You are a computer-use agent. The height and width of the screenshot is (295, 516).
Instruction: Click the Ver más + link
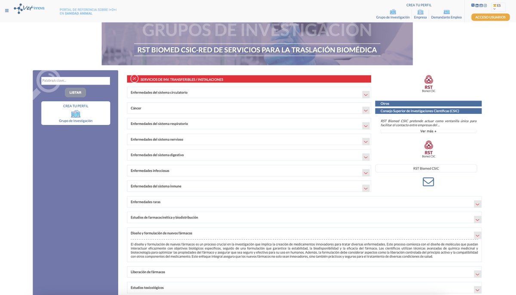click(x=428, y=131)
